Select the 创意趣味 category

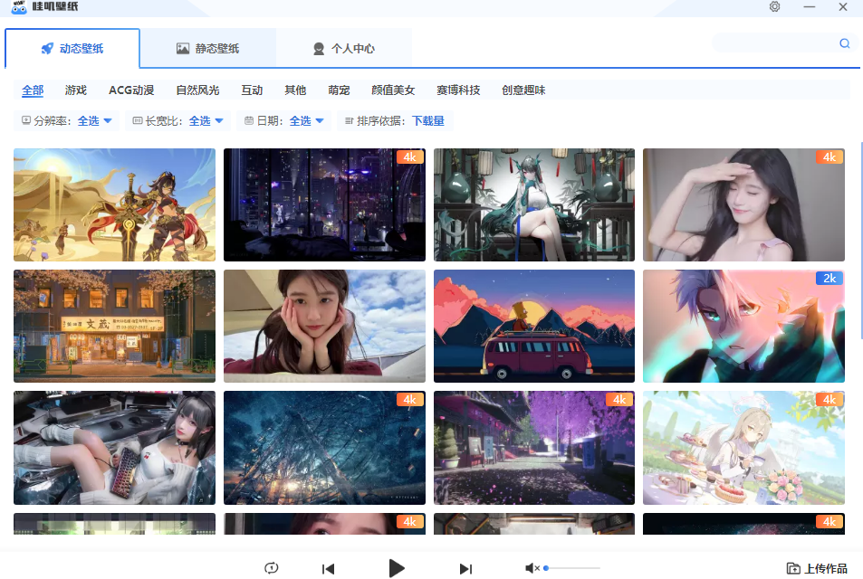[523, 90]
